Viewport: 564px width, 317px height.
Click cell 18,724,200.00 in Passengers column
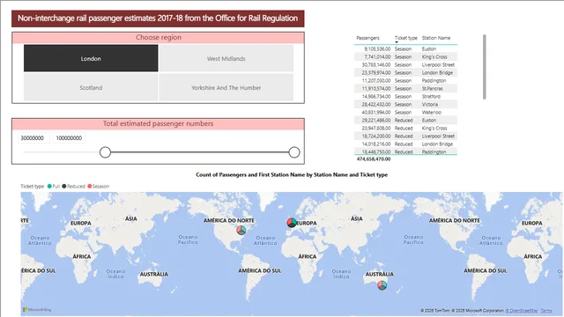(x=376, y=136)
